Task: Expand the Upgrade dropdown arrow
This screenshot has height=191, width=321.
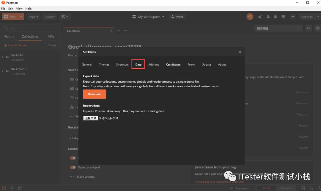Action: click(x=318, y=17)
